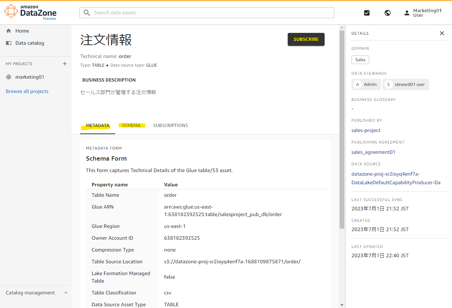Click the Property name column header
Image resolution: width=452 pixels, height=308 pixels.
point(110,185)
